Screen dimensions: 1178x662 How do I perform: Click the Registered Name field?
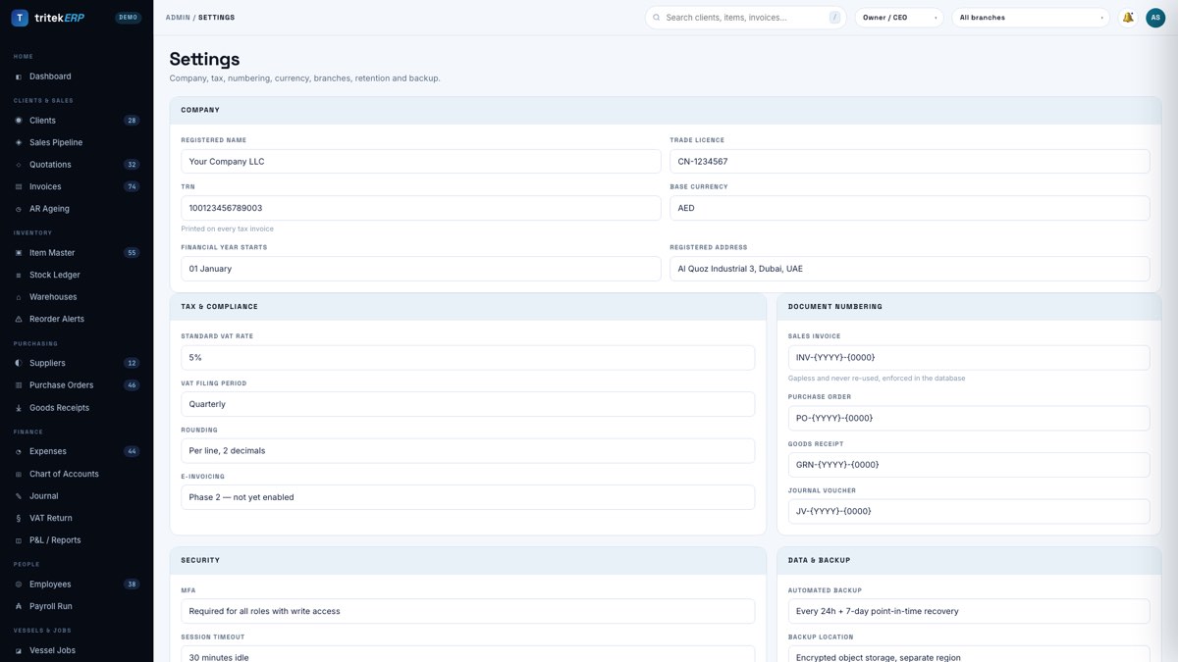[421, 161]
